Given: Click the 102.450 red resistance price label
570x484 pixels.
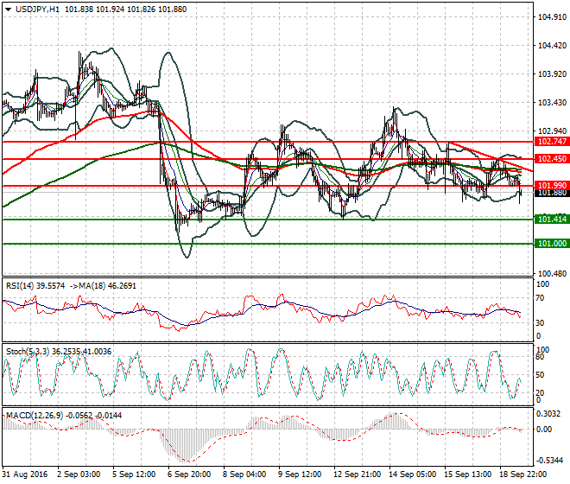Looking at the screenshot, I should click(552, 159).
